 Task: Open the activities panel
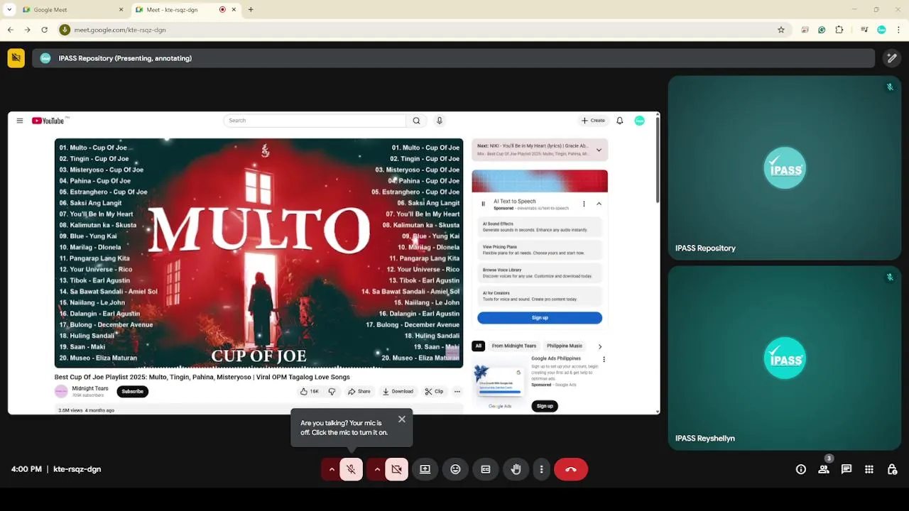tap(869, 469)
